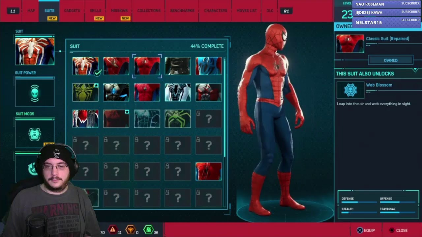This screenshot has height=237, width=422.
Task: Click the 'Web Blossom' label text
Action: tap(379, 85)
